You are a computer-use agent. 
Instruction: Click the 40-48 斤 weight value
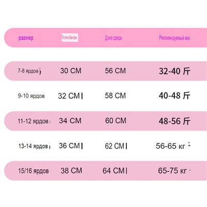(174, 96)
